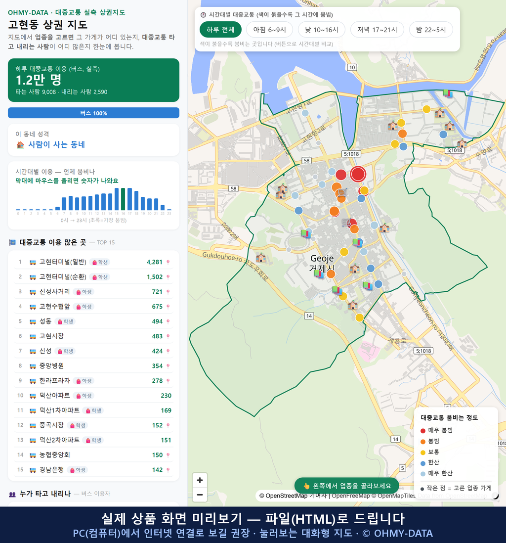Click the green 왼쪽에서 업종을 골라보세요 banner
The width and height of the screenshot is (506, 543).
(x=346, y=486)
